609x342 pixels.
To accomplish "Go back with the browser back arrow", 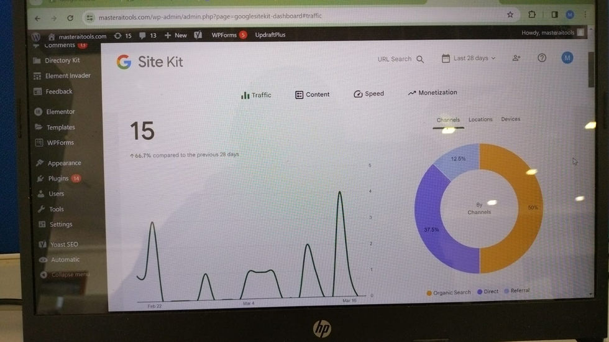I will coord(37,18).
